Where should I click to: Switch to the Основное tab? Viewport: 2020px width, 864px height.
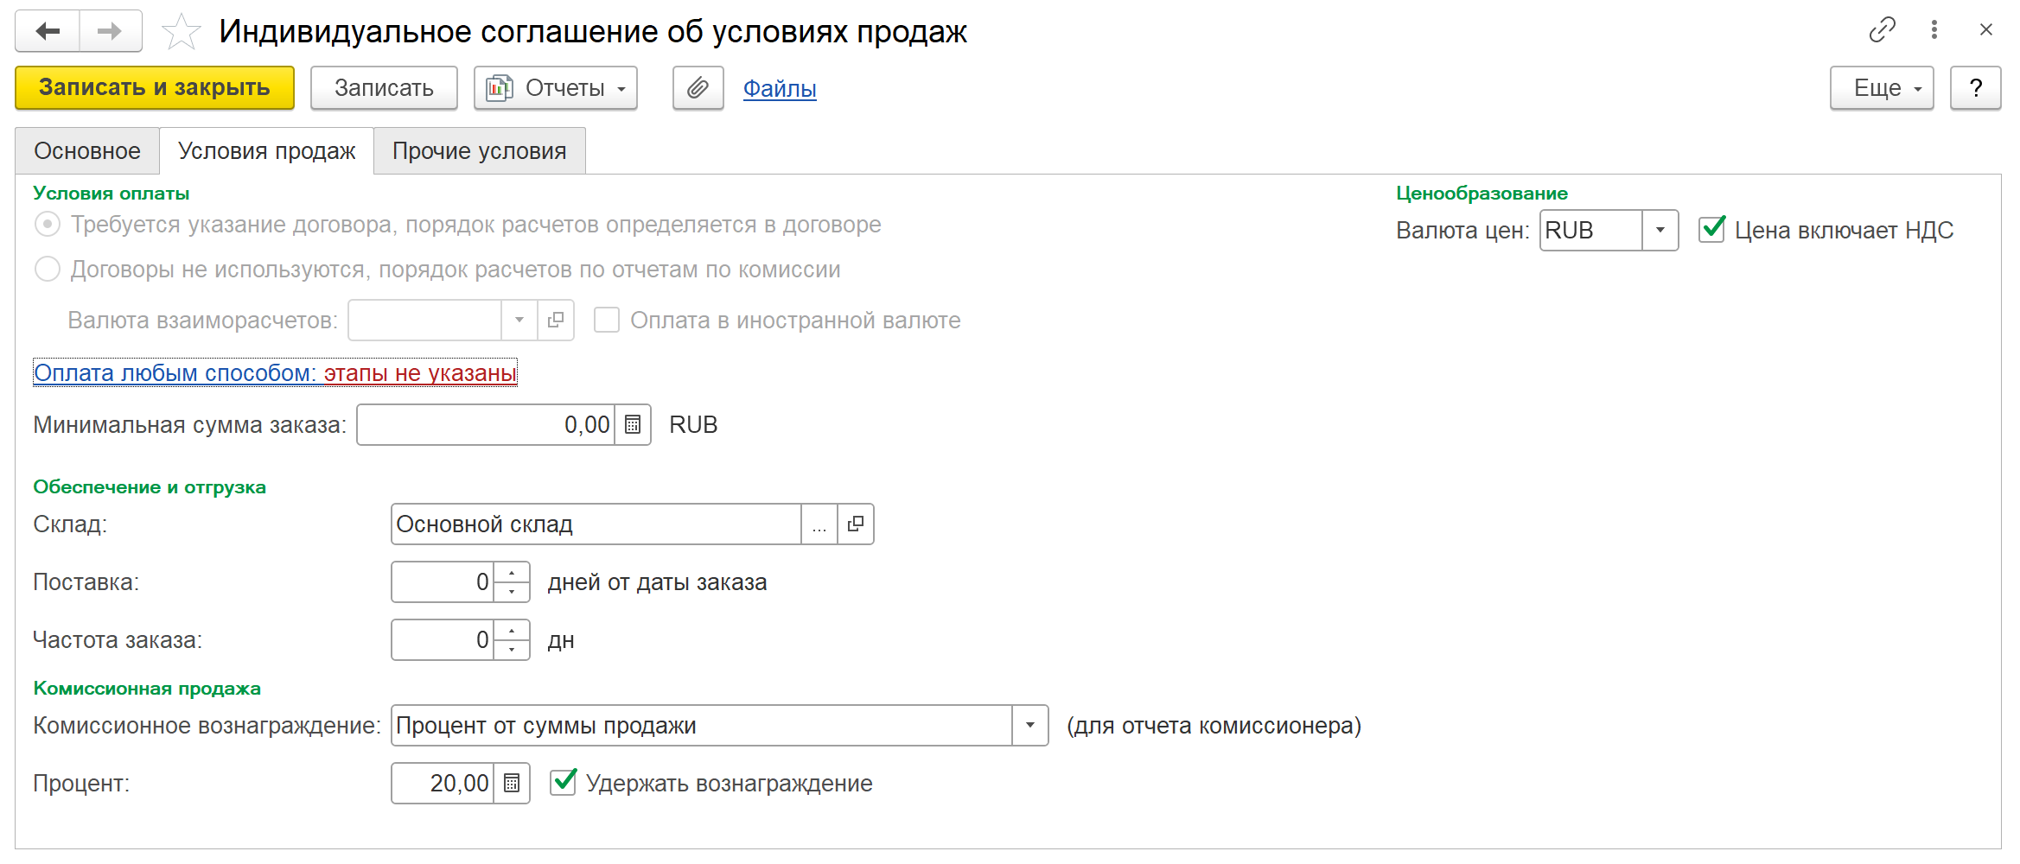pyautogui.click(x=87, y=151)
